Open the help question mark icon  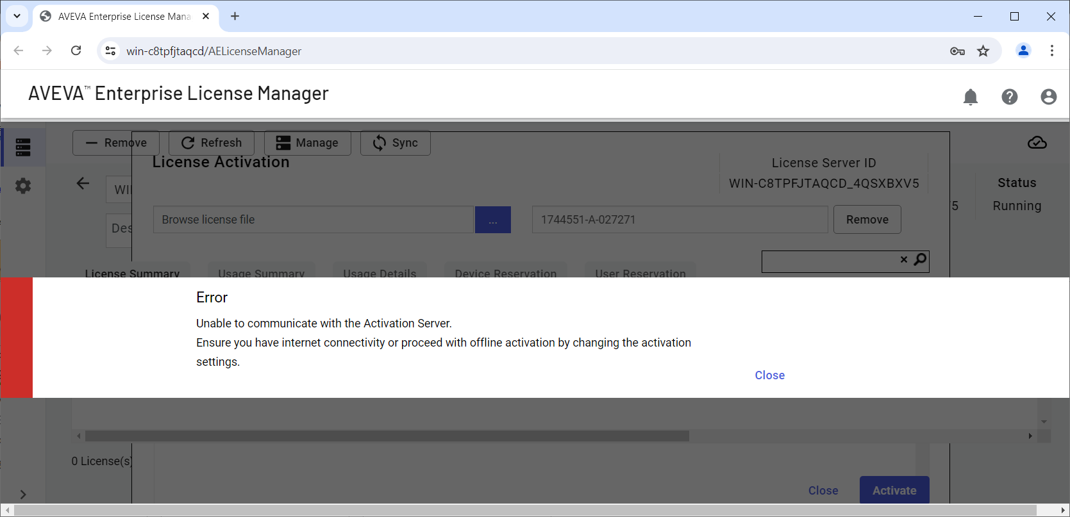click(x=1010, y=97)
